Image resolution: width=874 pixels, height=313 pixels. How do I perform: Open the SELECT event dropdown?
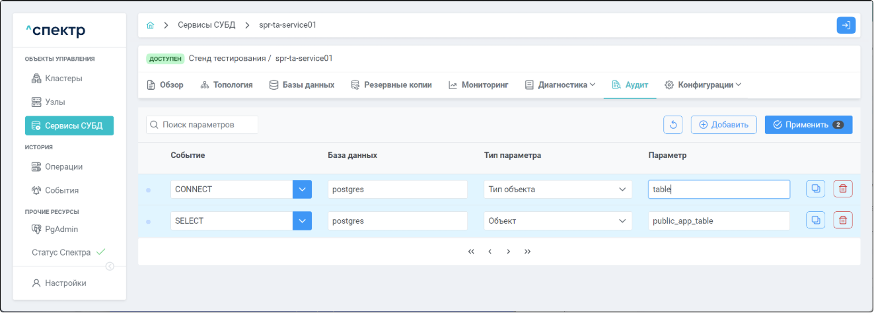tap(302, 221)
